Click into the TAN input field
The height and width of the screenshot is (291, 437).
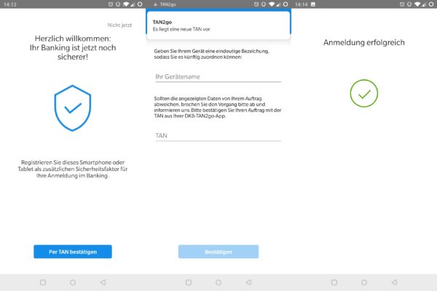218,135
